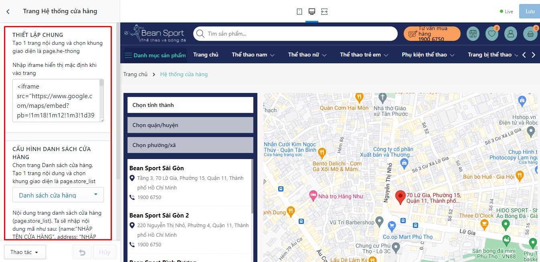Switch to mobile preview icon

pos(299,12)
